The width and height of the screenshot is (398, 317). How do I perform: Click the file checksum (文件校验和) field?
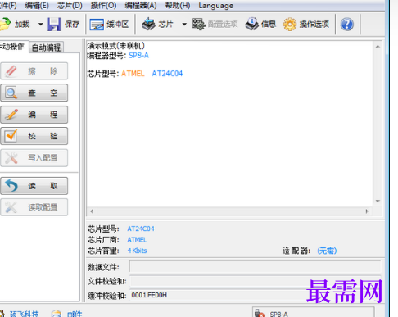(255, 281)
